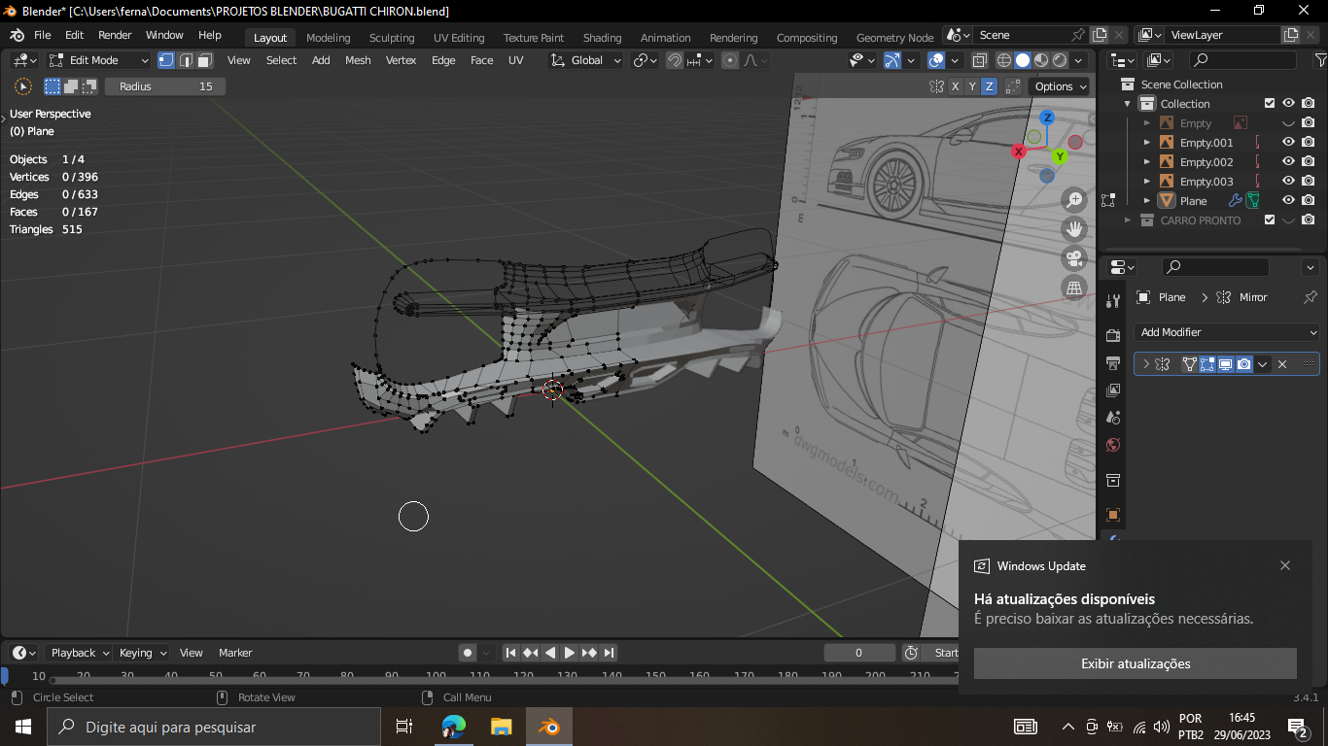Open the Render menu
This screenshot has width=1328, height=746.
click(115, 35)
